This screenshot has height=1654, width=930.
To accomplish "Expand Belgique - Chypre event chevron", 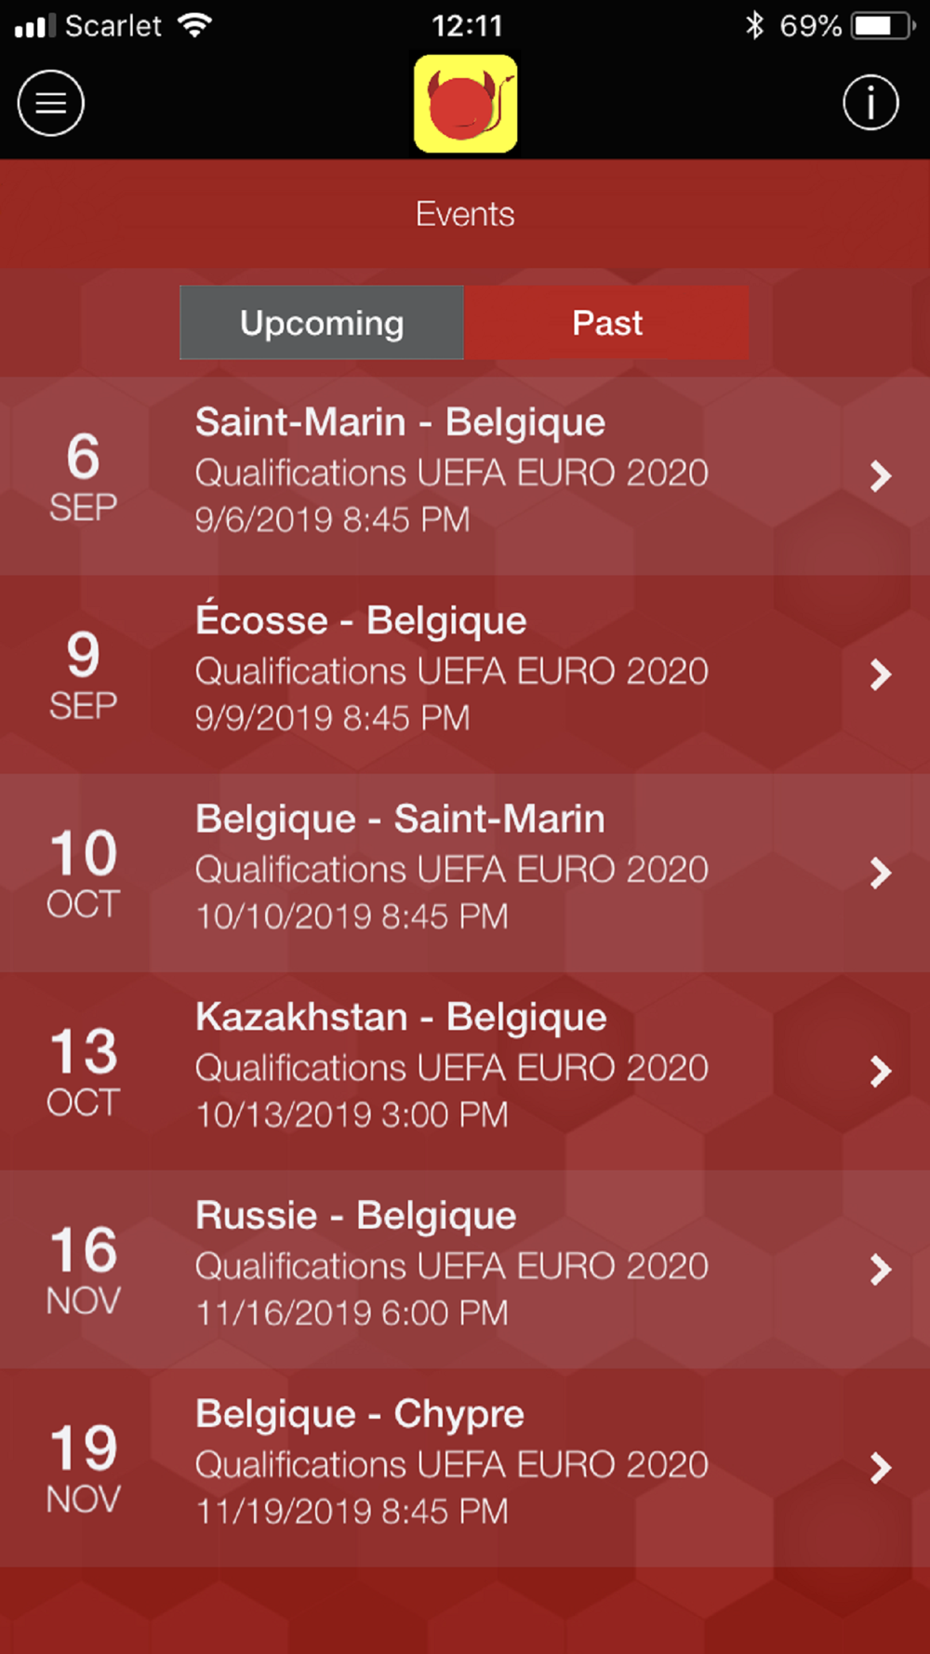I will point(880,1467).
